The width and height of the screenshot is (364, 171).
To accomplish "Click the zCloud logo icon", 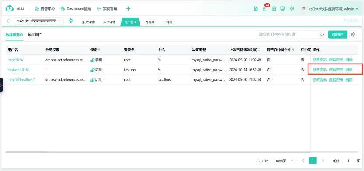I will pos(10,9).
